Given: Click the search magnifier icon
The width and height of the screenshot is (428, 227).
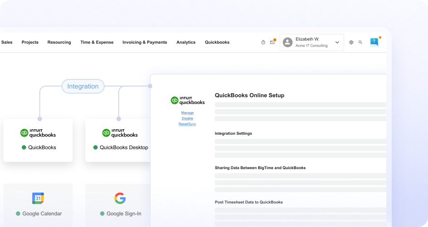Looking at the screenshot, I should pos(360,43).
